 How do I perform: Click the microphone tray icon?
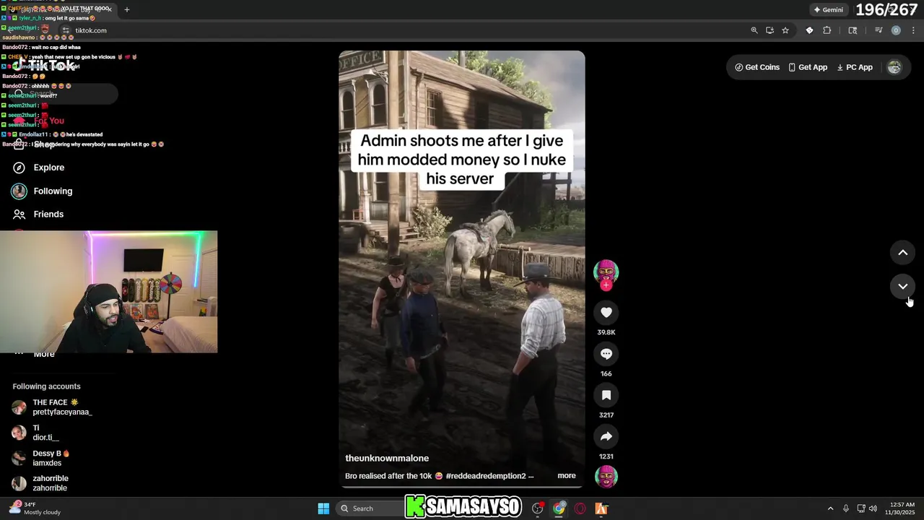846,508
